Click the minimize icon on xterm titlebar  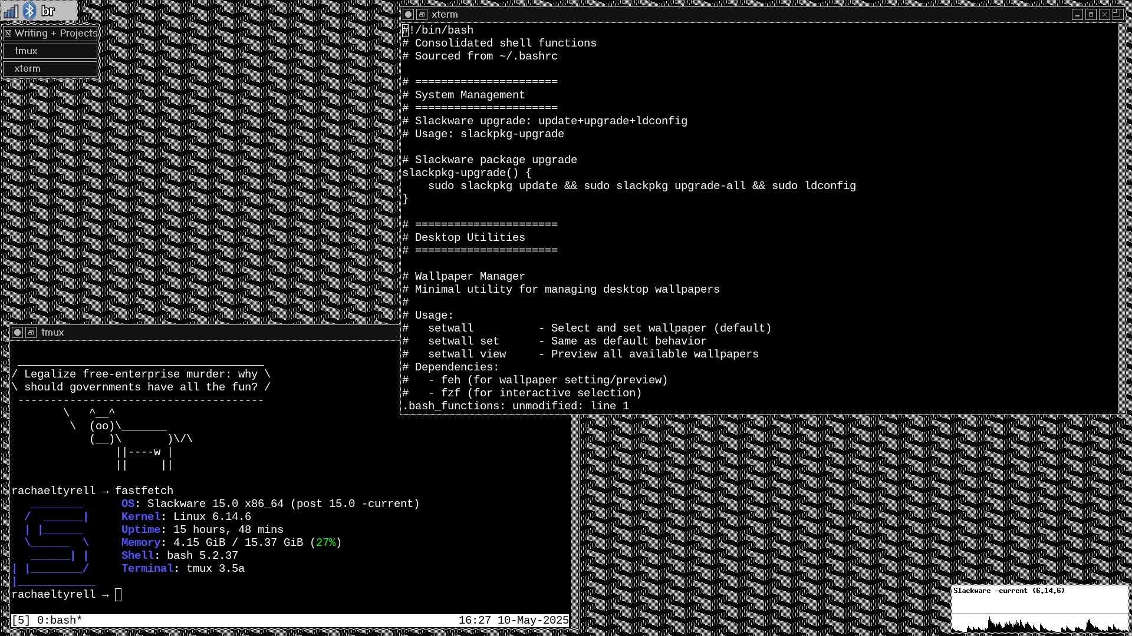(x=1077, y=15)
